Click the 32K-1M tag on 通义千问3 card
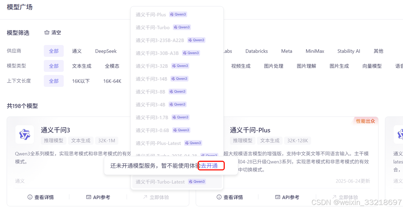The image size is (403, 209). pyautogui.click(x=106, y=141)
